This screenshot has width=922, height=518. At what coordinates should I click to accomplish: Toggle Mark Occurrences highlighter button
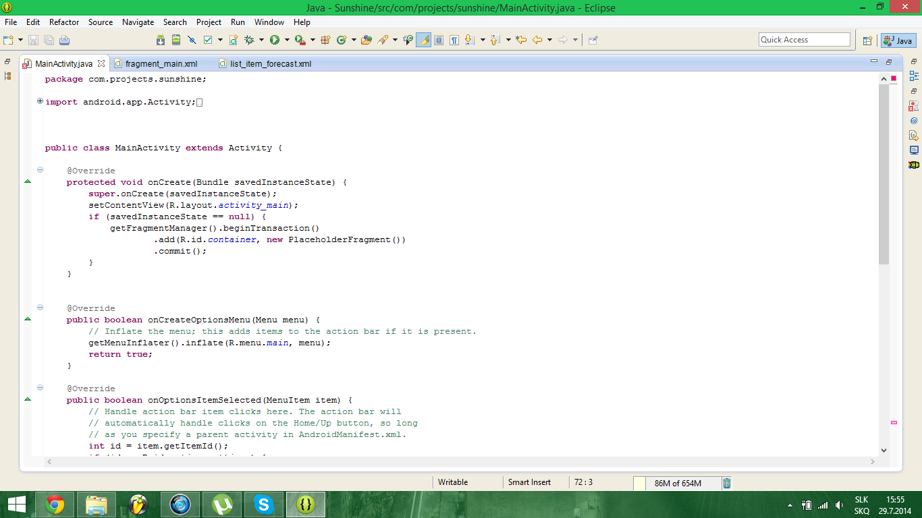pos(424,40)
